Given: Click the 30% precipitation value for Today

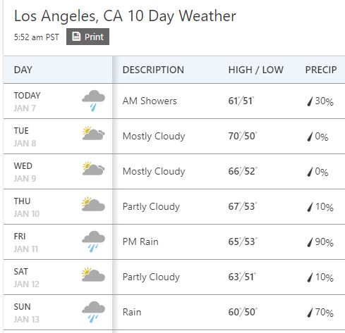Looking at the screenshot, I should (x=324, y=101).
